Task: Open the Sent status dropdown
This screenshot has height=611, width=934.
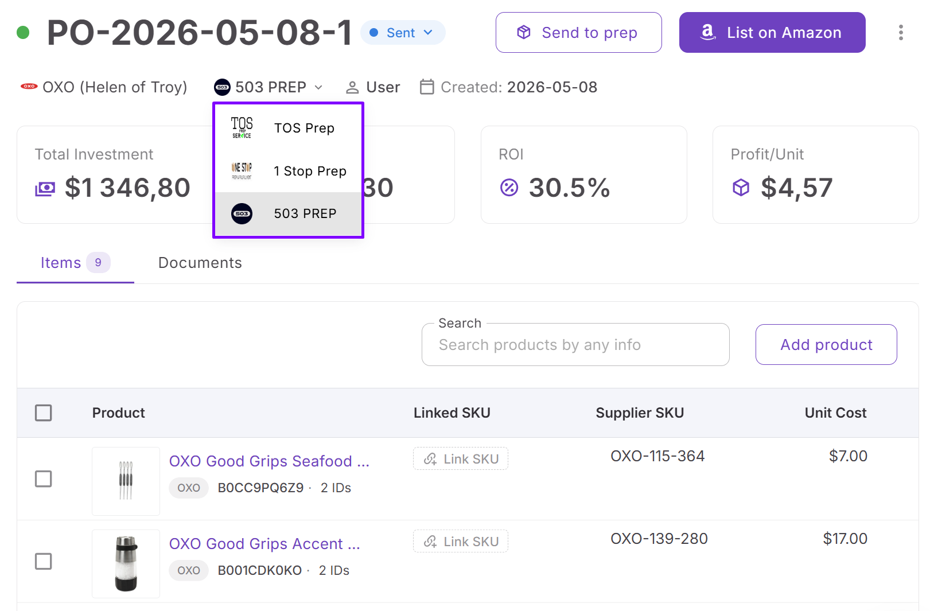Action: point(403,33)
